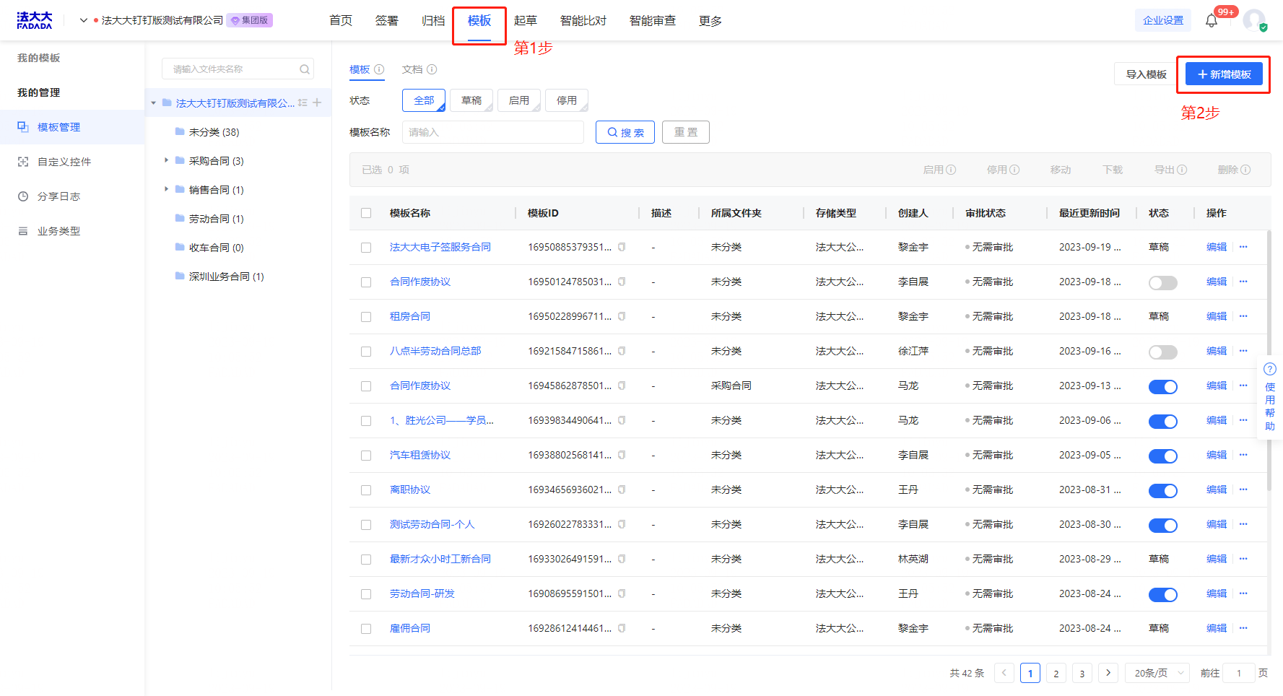Image resolution: width=1283 pixels, height=696 pixels.
Task: Click the FADADA logo
Action: click(x=35, y=20)
